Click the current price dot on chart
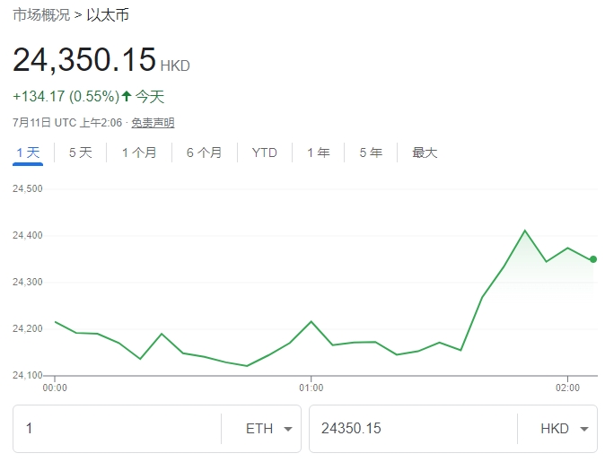The image size is (605, 462). click(593, 259)
